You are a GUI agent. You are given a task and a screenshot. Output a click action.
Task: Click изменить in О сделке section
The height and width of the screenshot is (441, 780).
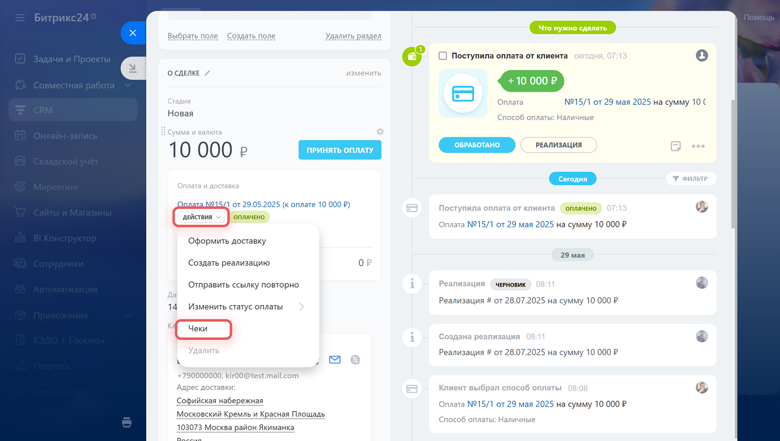pyautogui.click(x=364, y=73)
